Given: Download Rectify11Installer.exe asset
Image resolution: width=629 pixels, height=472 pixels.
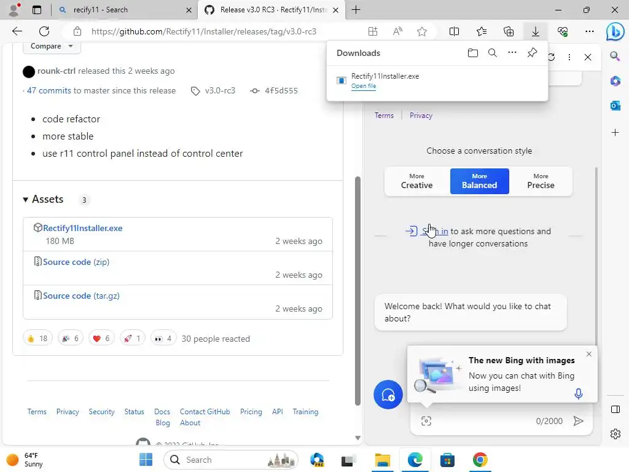Looking at the screenshot, I should [x=83, y=228].
